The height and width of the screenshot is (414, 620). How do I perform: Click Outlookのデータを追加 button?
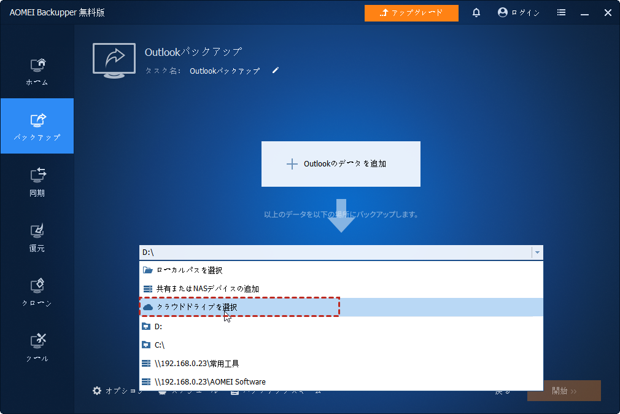click(341, 164)
